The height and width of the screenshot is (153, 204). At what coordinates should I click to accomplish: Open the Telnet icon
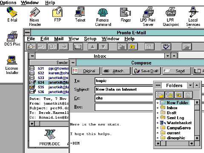(80, 14)
